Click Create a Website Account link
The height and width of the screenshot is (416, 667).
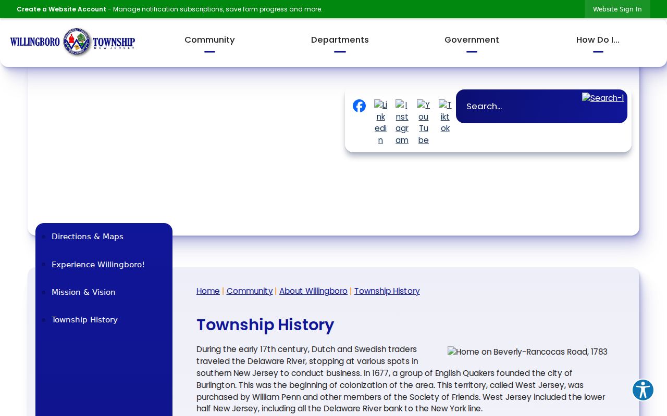click(61, 9)
